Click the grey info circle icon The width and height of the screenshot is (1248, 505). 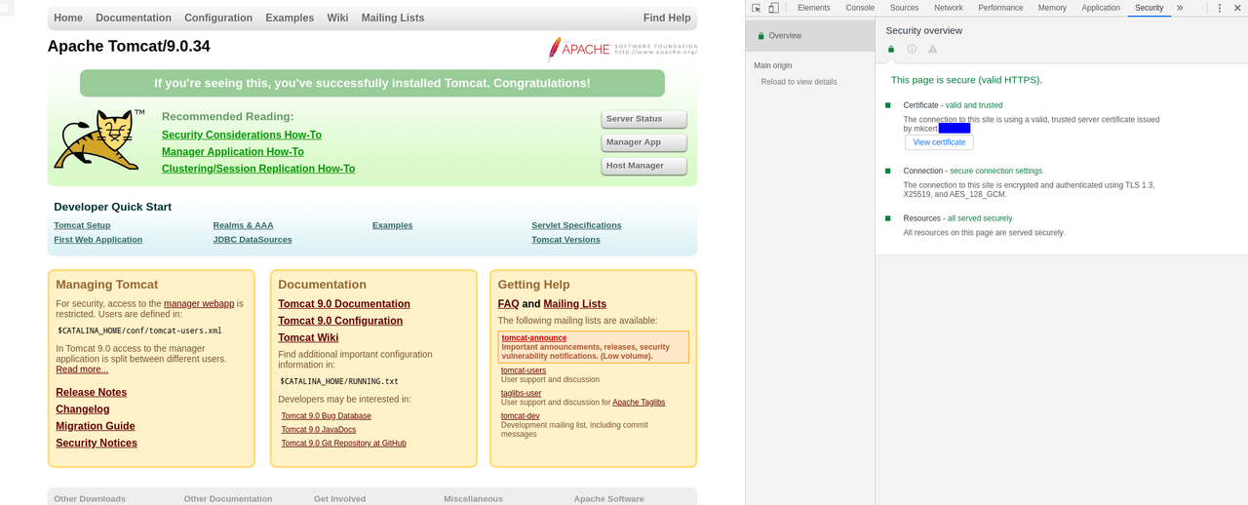tap(912, 49)
